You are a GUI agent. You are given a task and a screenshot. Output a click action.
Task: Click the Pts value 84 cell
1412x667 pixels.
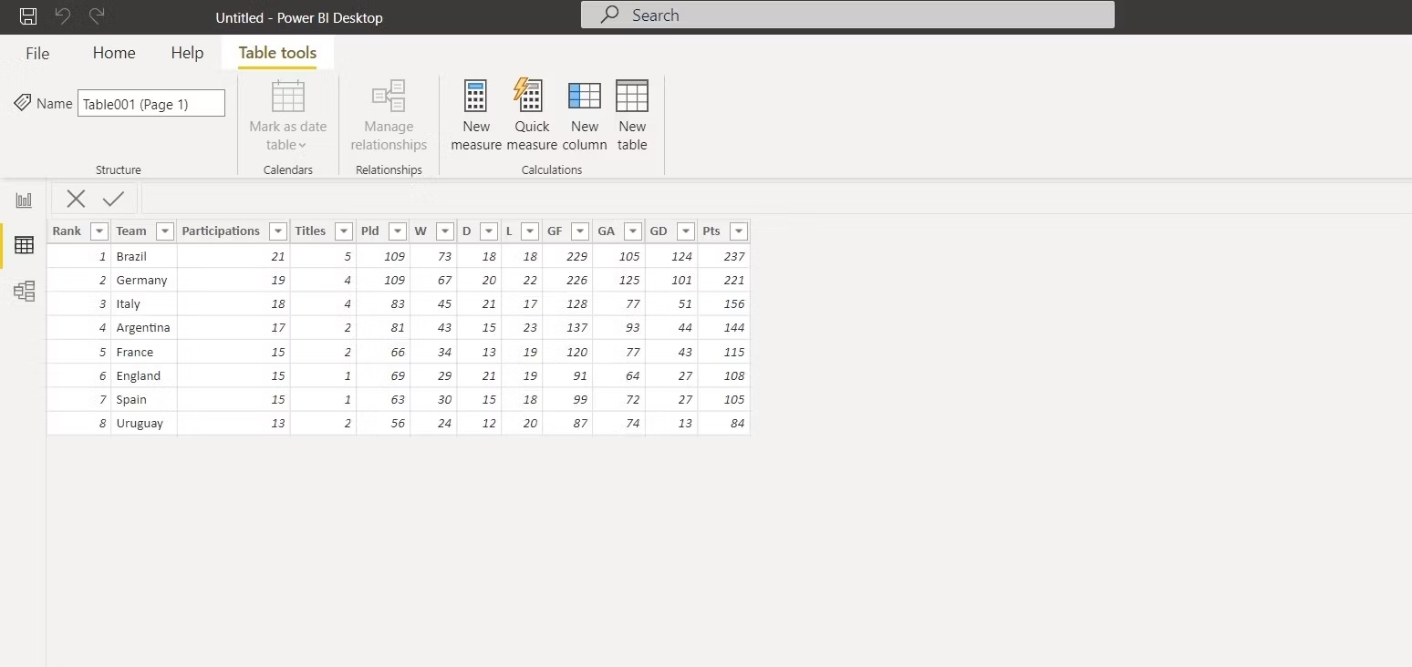724,423
